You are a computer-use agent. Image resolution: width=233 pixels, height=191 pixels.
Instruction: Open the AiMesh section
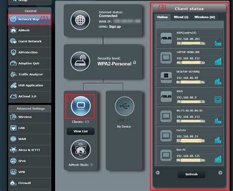[x=29, y=31]
